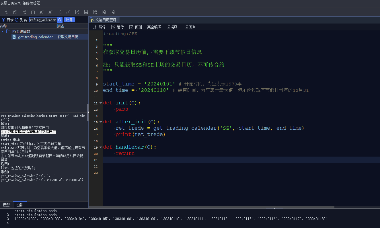Screen dimensions: 380x228
Task: Click the save all icon
Action: pos(15,12)
